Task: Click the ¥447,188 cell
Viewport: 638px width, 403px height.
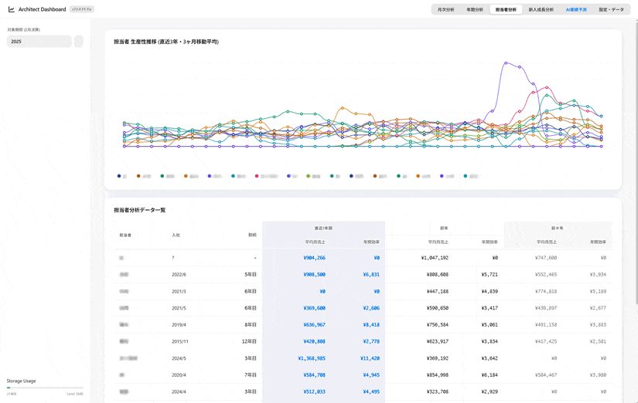Action: [x=438, y=291]
